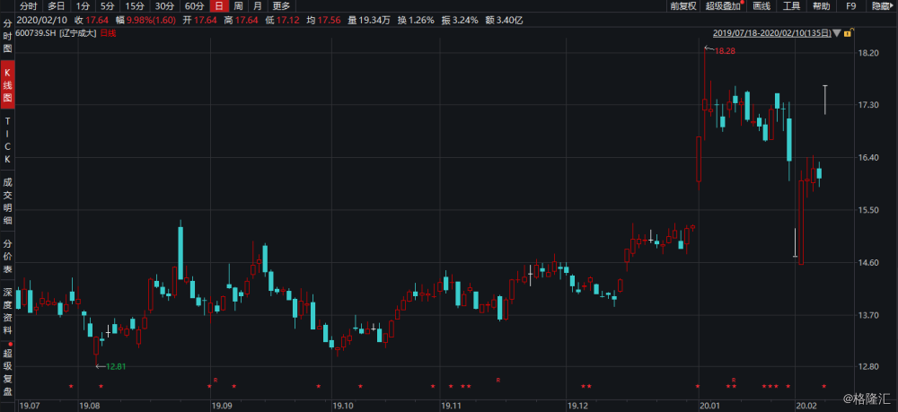Open 分时图 in left sidebar
The height and width of the screenshot is (412, 898).
pos(7,37)
